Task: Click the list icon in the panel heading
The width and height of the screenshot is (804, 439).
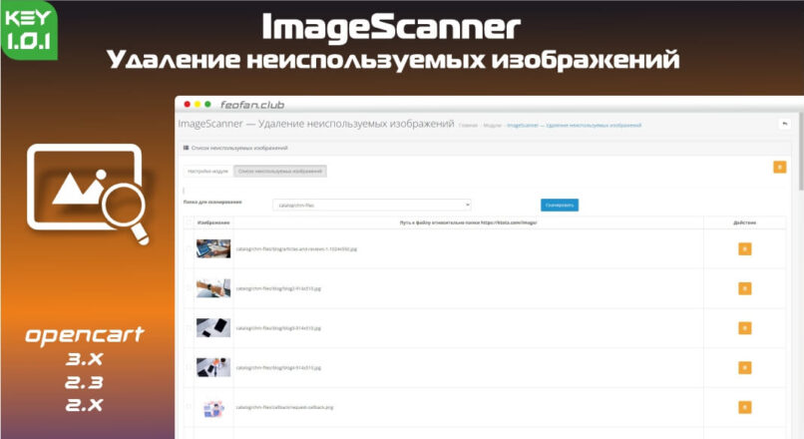Action: 187,148
